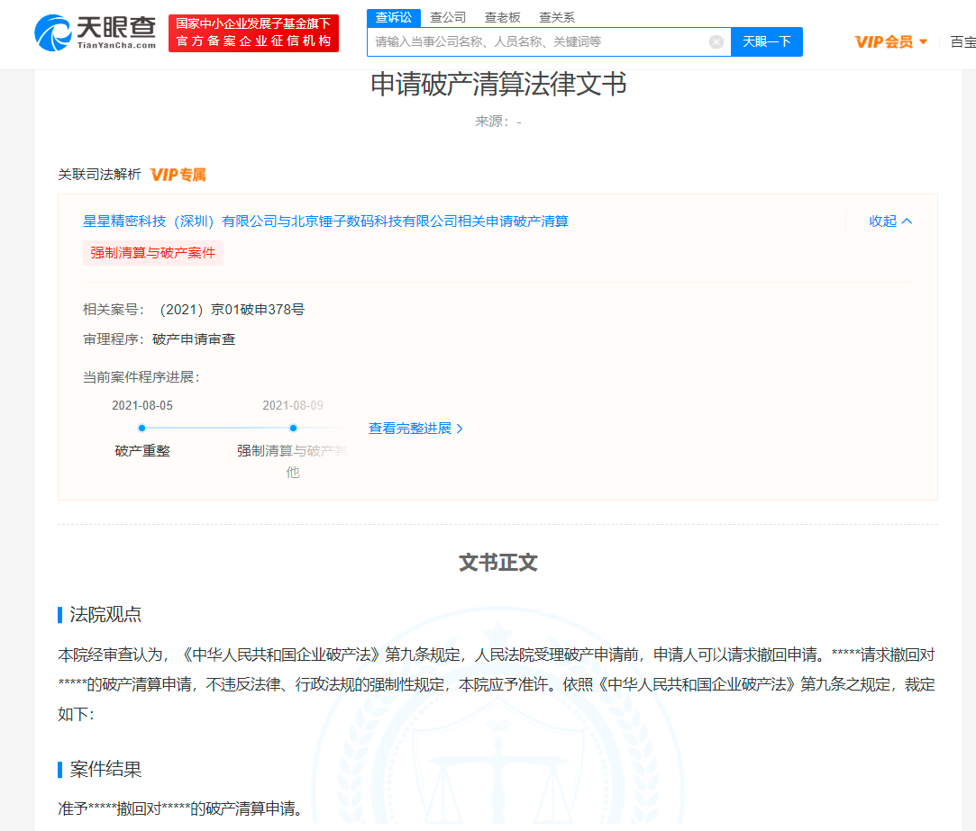
Task: Click the 百宝 menu item in the header
Action: click(x=962, y=41)
